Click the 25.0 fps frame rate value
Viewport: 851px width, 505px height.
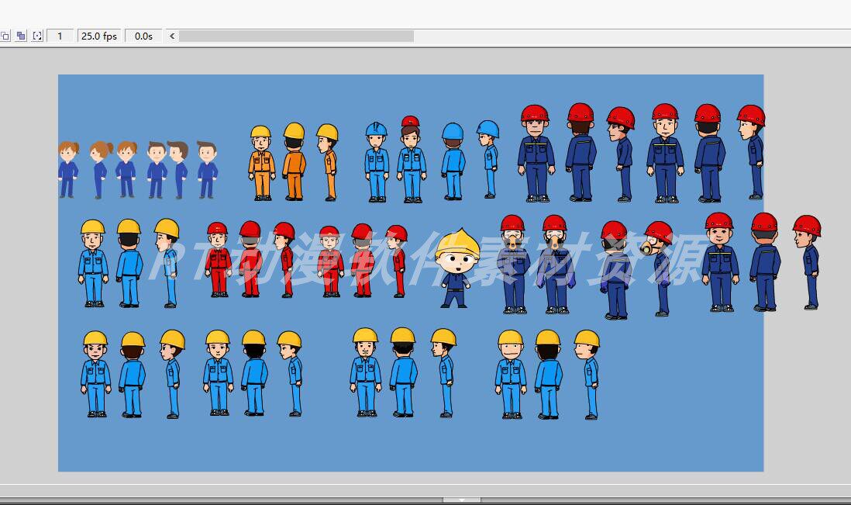click(x=99, y=36)
